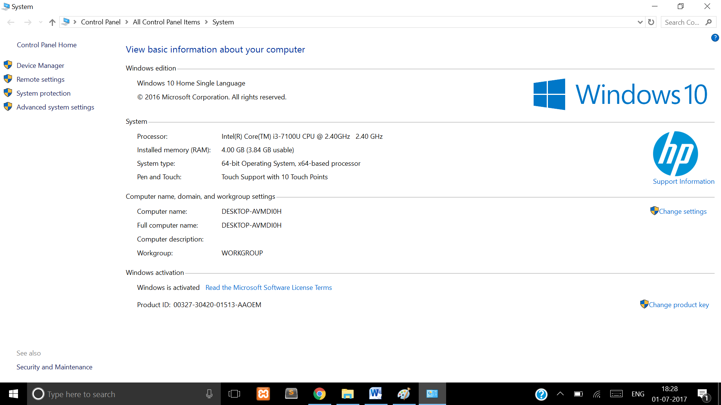Open Security and Maintenance
721x405 pixels.
tap(54, 367)
